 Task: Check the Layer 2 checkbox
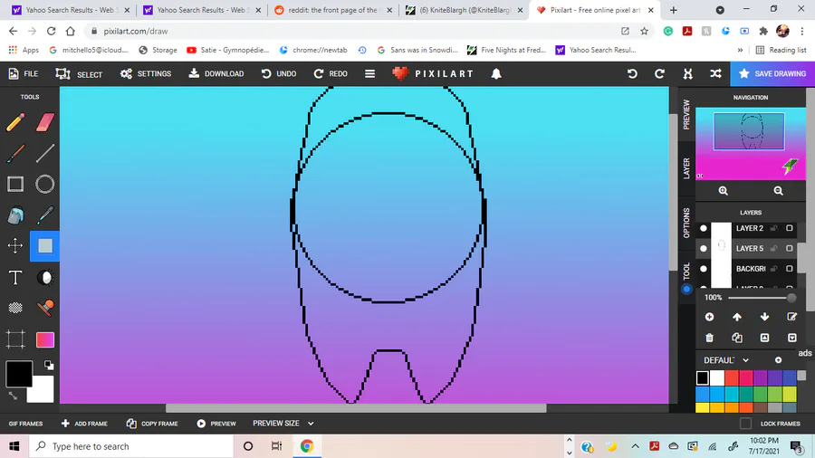(x=790, y=228)
